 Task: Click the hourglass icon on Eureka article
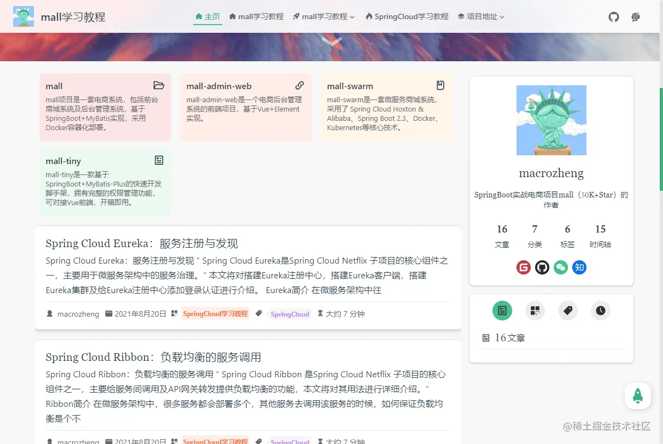[321, 314]
